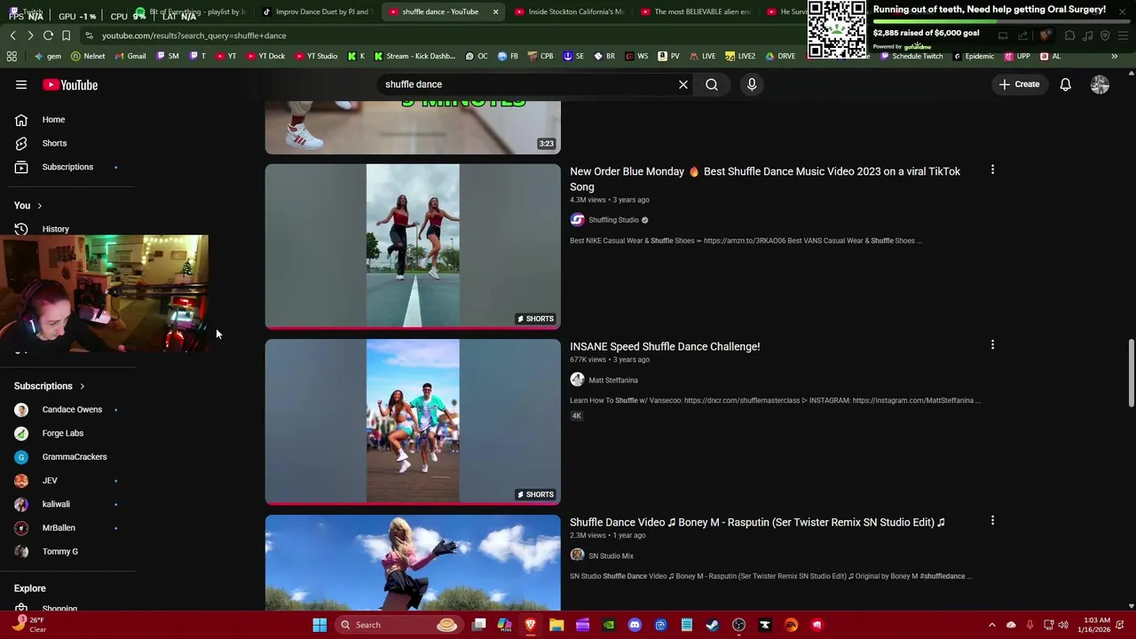The height and width of the screenshot is (639, 1136).
Task: Open more options for INSANE Speed Shuffle video
Action: (x=992, y=344)
